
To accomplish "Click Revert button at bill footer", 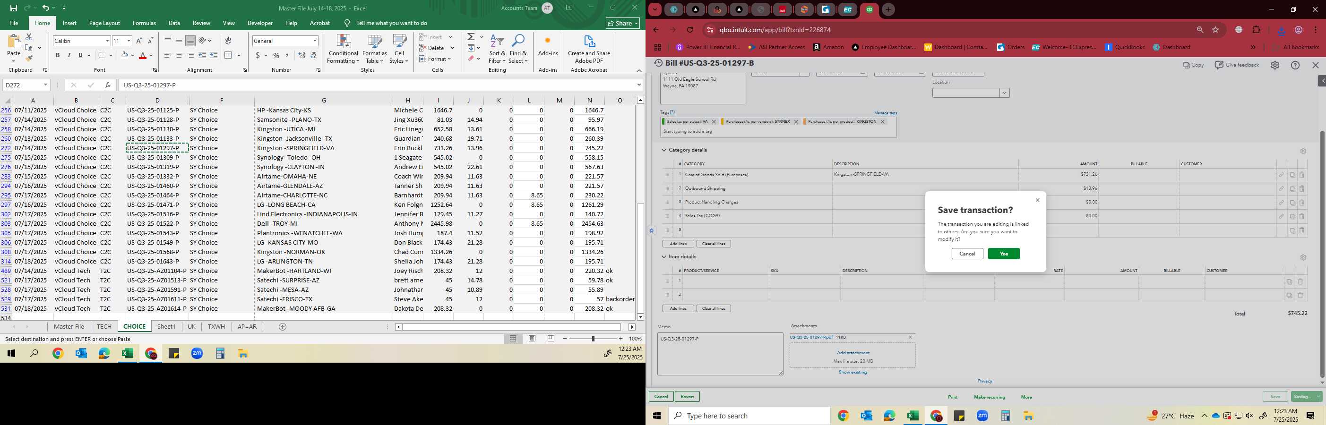I will [687, 397].
